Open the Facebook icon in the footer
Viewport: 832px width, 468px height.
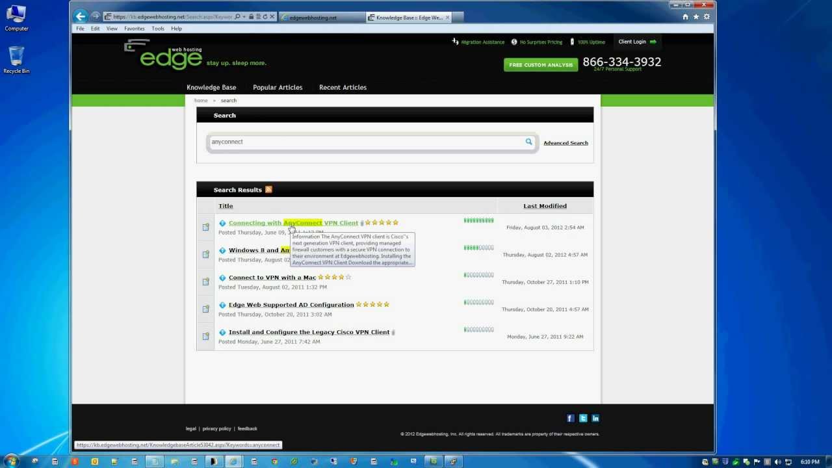point(570,418)
